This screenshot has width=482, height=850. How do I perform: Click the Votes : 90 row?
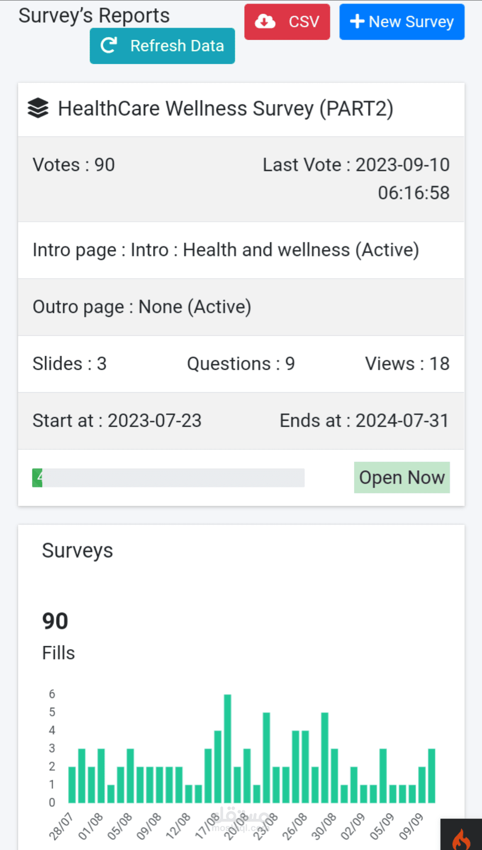tap(74, 165)
